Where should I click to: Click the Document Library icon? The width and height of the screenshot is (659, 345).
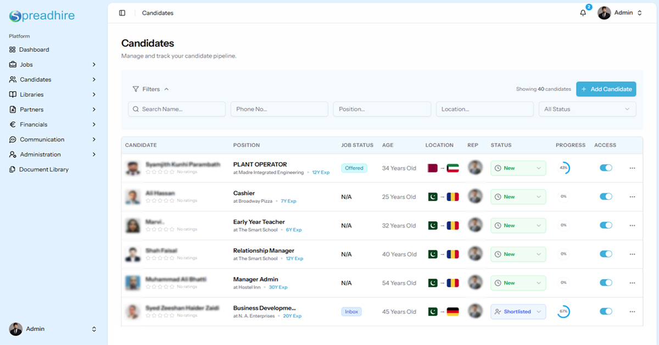click(13, 170)
